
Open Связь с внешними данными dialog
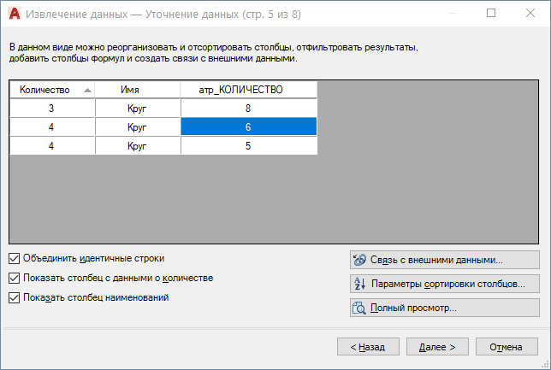[x=445, y=260]
